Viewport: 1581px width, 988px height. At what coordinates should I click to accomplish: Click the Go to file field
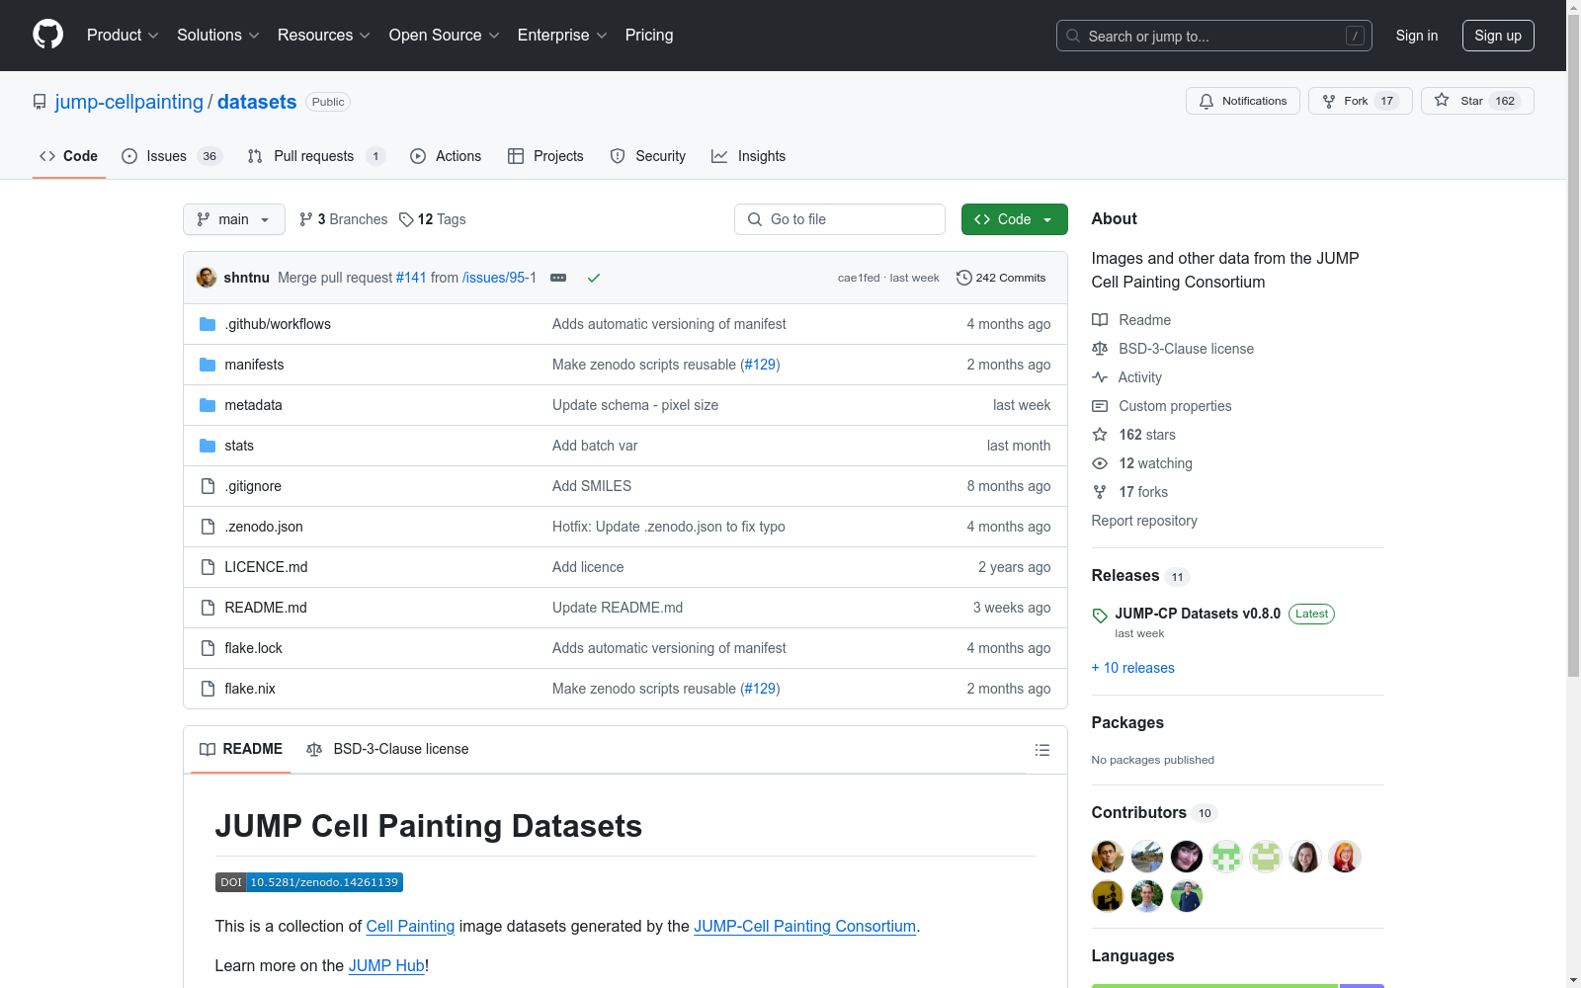839,219
